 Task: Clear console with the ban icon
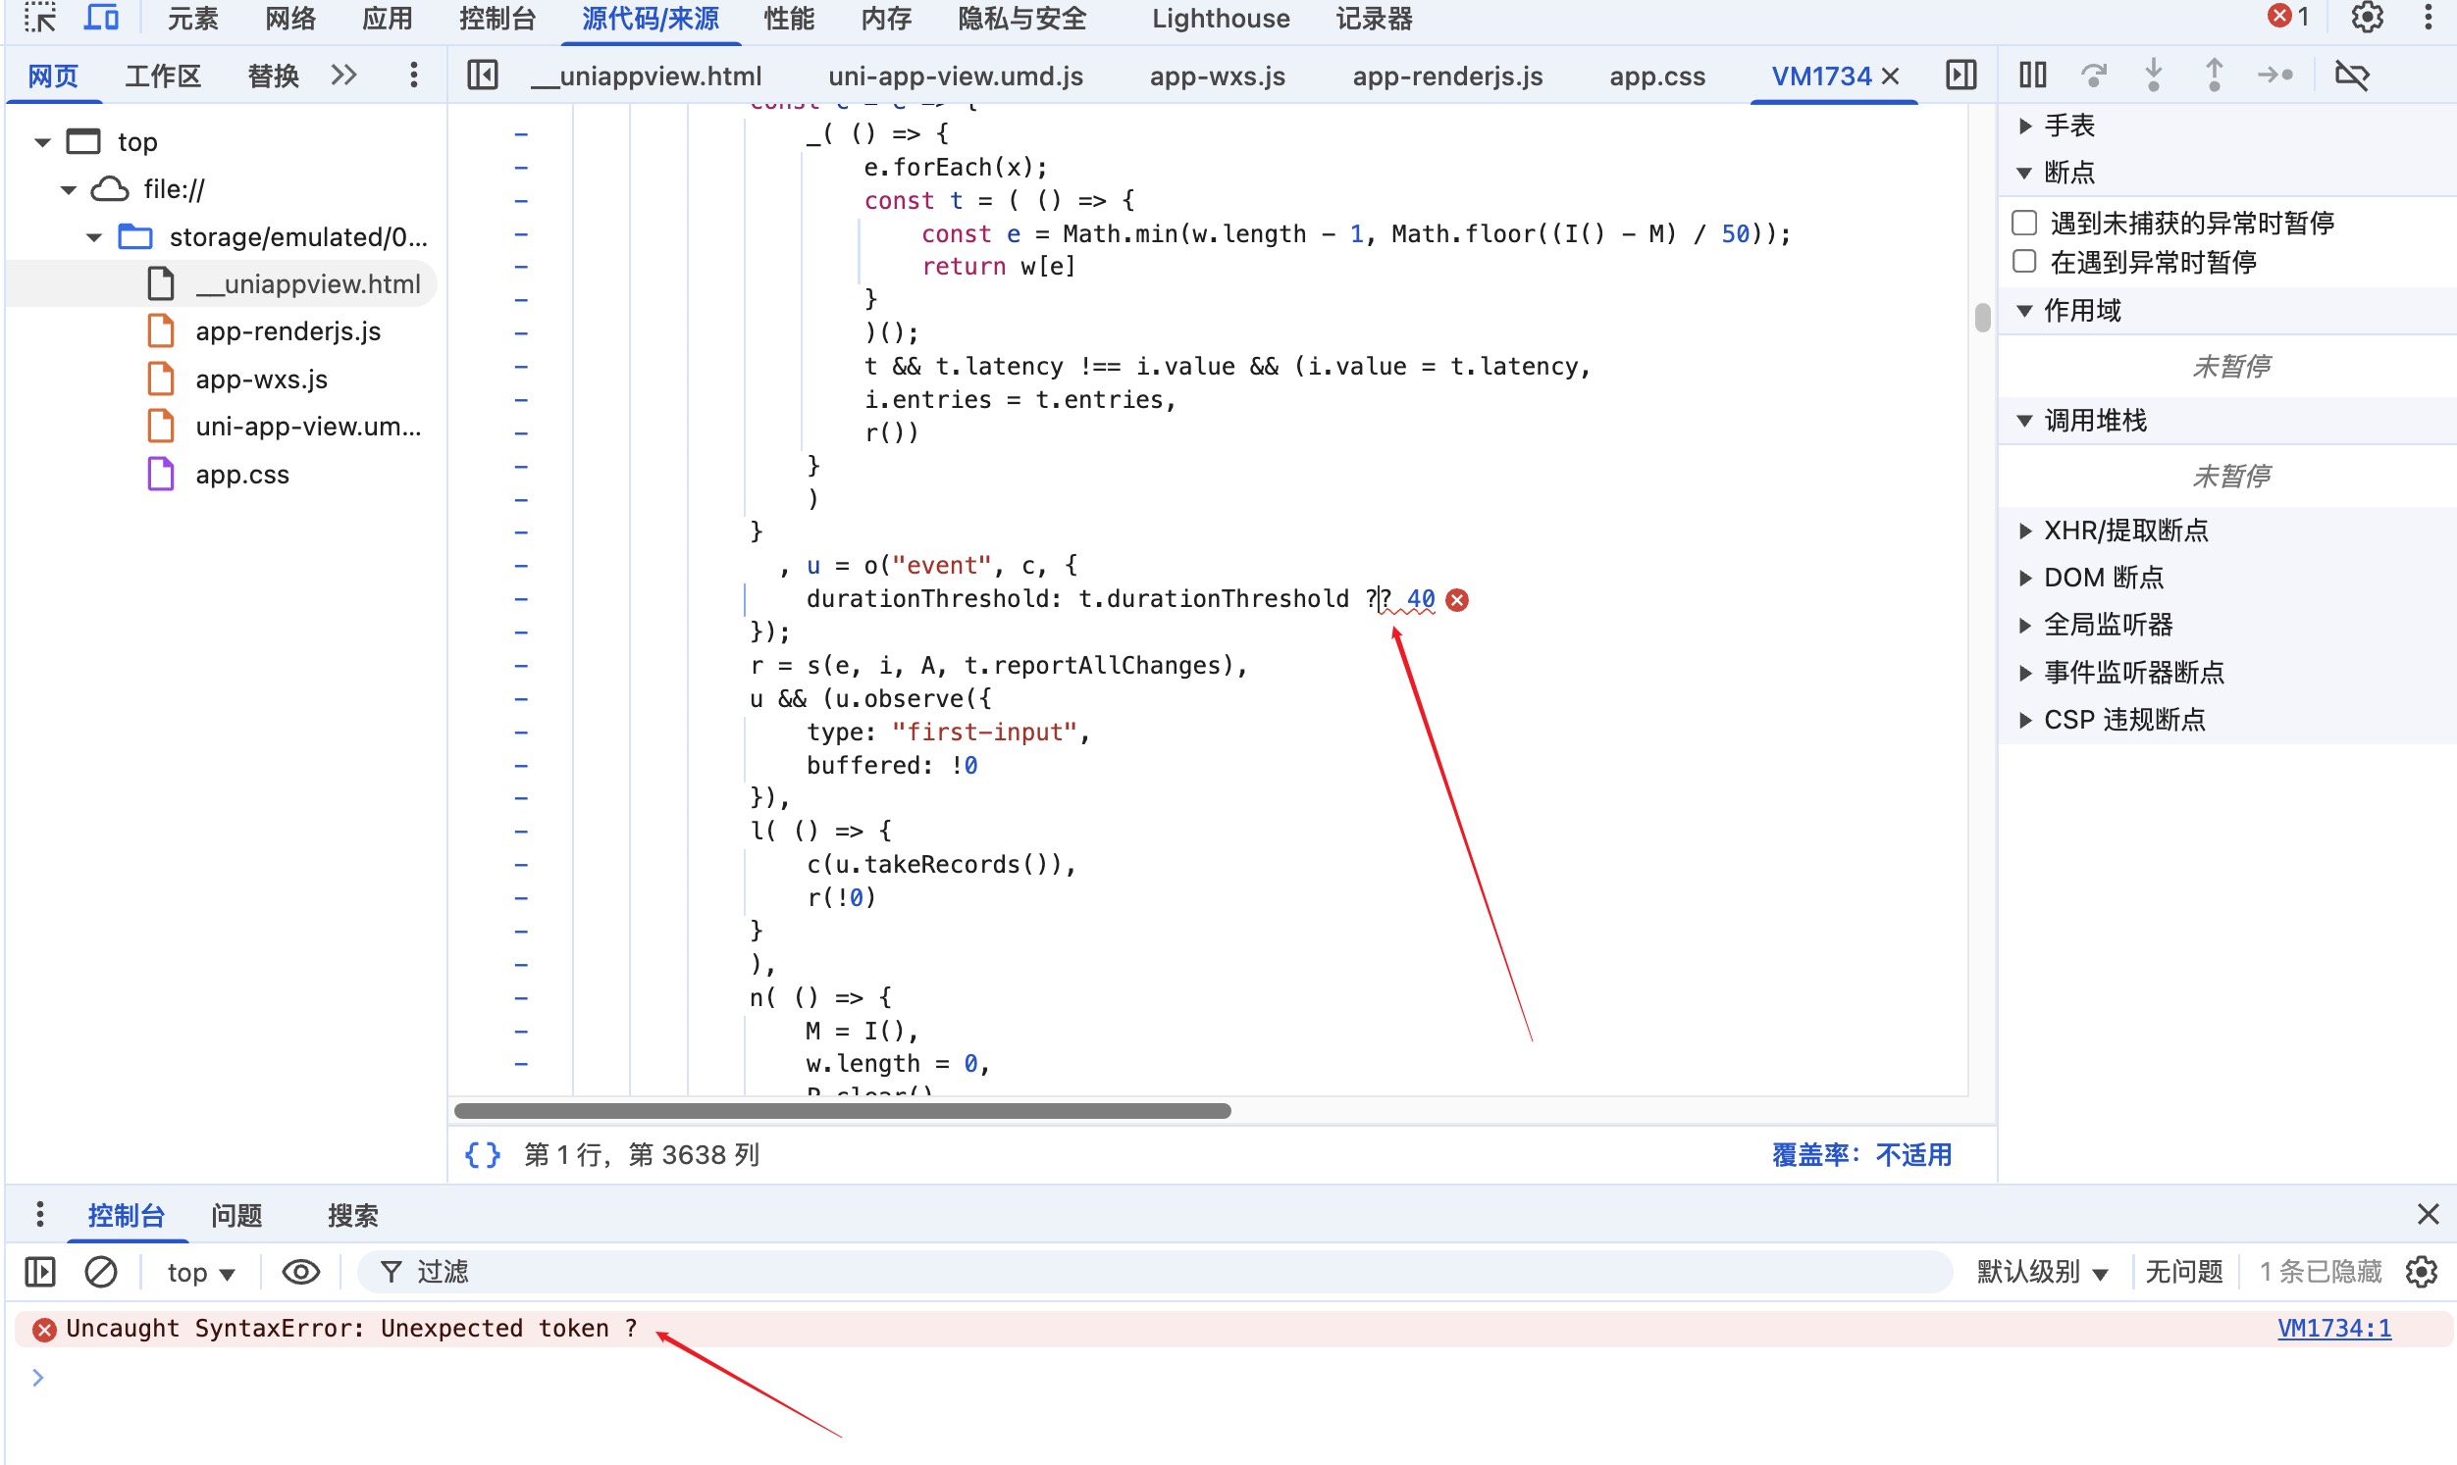coord(101,1272)
